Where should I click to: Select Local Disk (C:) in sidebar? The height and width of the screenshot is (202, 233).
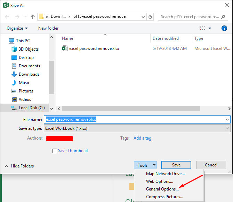[x=31, y=108]
